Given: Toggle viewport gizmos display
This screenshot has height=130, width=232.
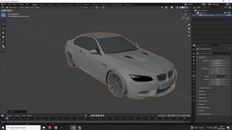Looking at the screenshot, I should 166,8.
